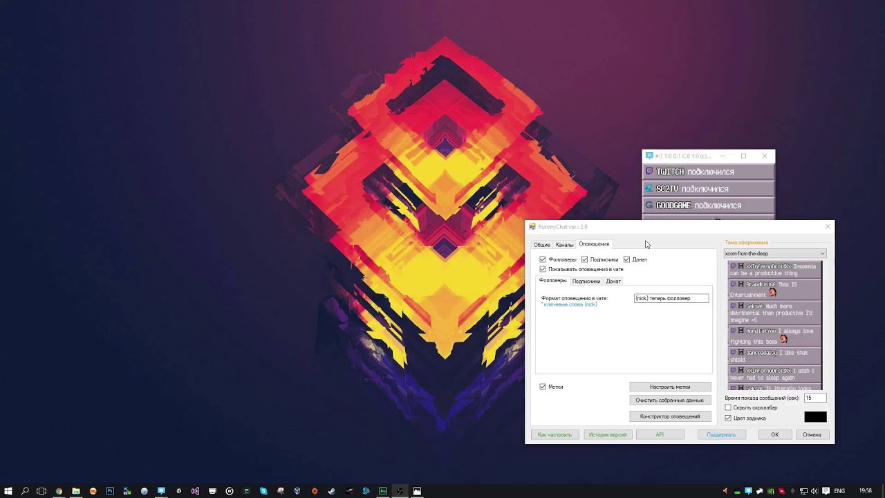Viewport: 885px width, 498px height.
Task: Click the RutonyChat tray icon
Action: [x=748, y=491]
